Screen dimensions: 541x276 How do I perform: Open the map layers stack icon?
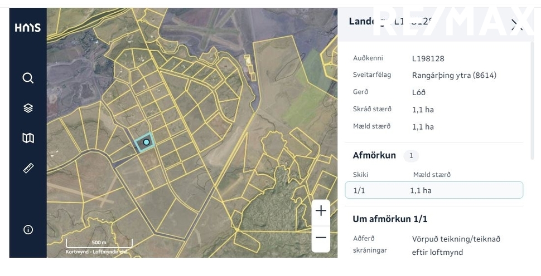28,108
